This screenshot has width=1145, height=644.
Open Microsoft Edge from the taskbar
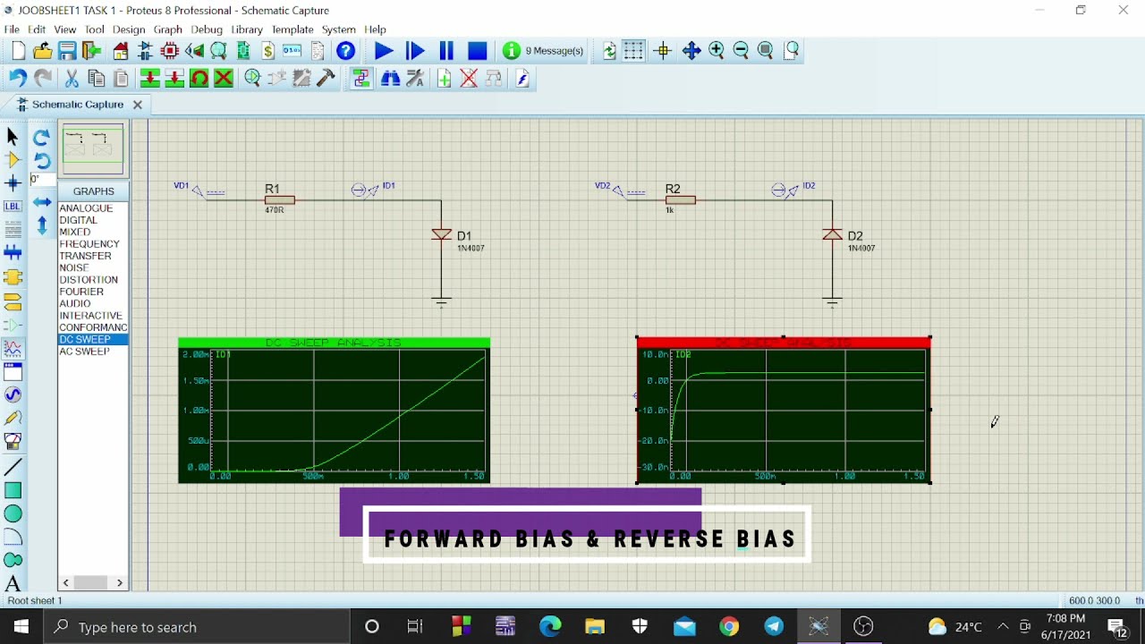point(550,627)
